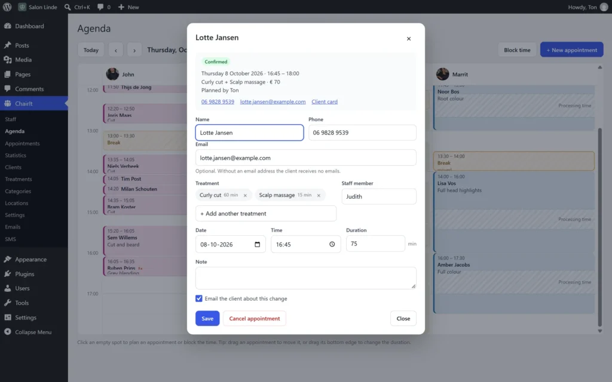
Task: Open the date picker calendar icon
Action: pos(257,244)
